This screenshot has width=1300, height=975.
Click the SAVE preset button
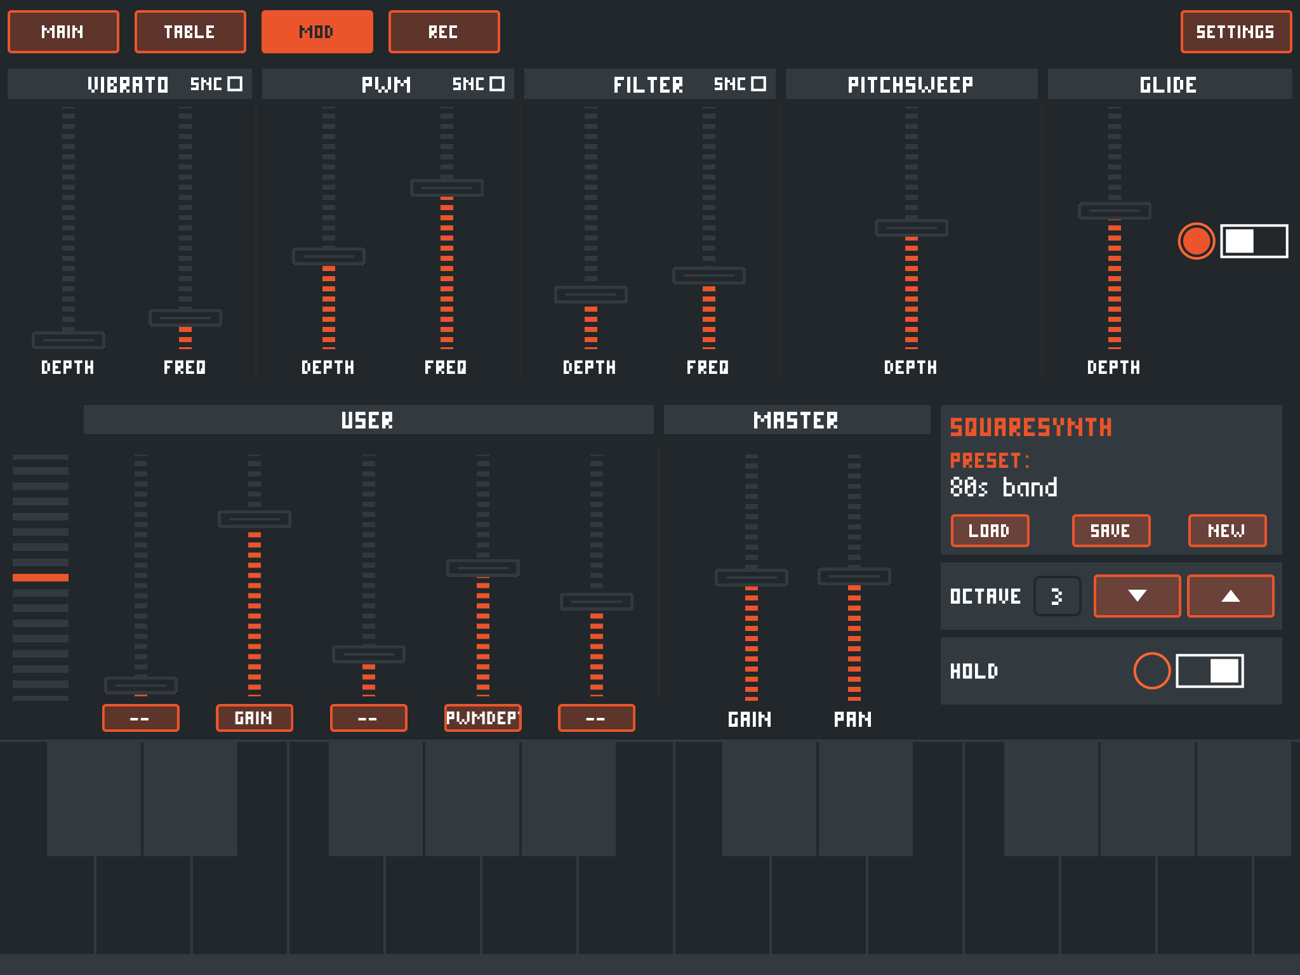point(1110,531)
